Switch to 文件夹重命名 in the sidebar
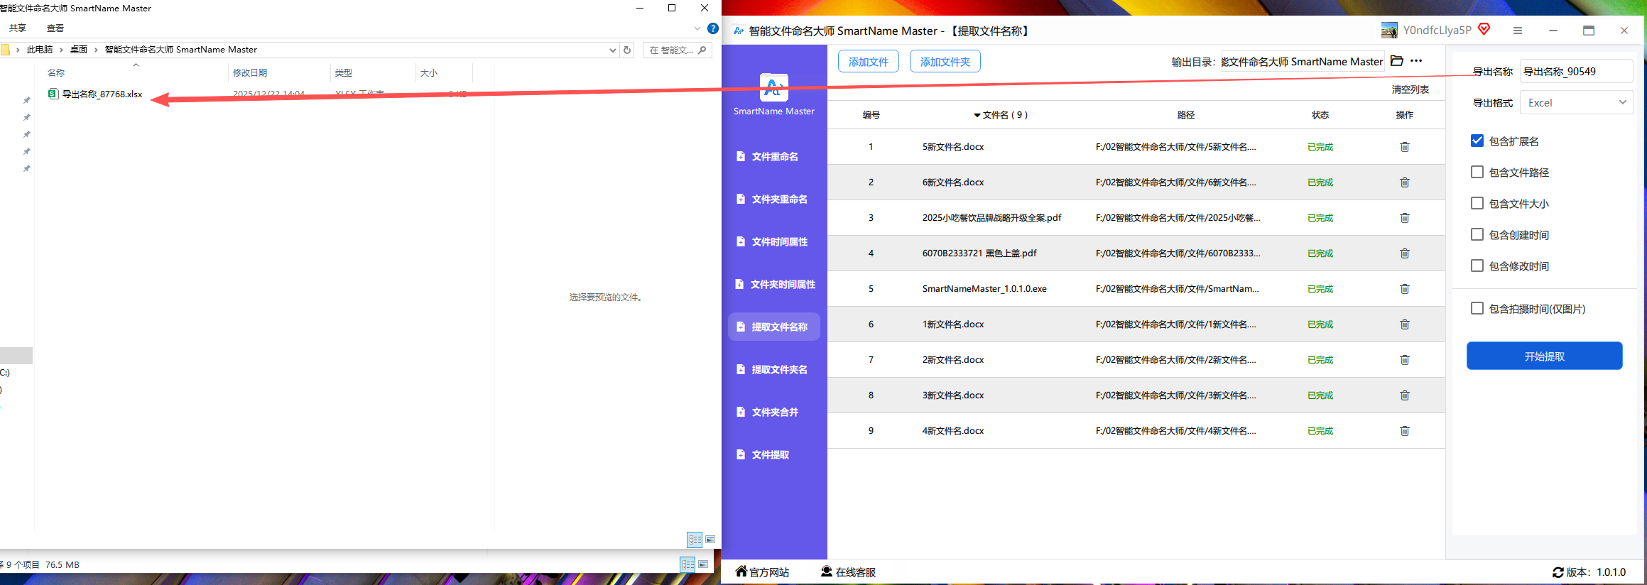This screenshot has width=1647, height=585. [x=774, y=199]
